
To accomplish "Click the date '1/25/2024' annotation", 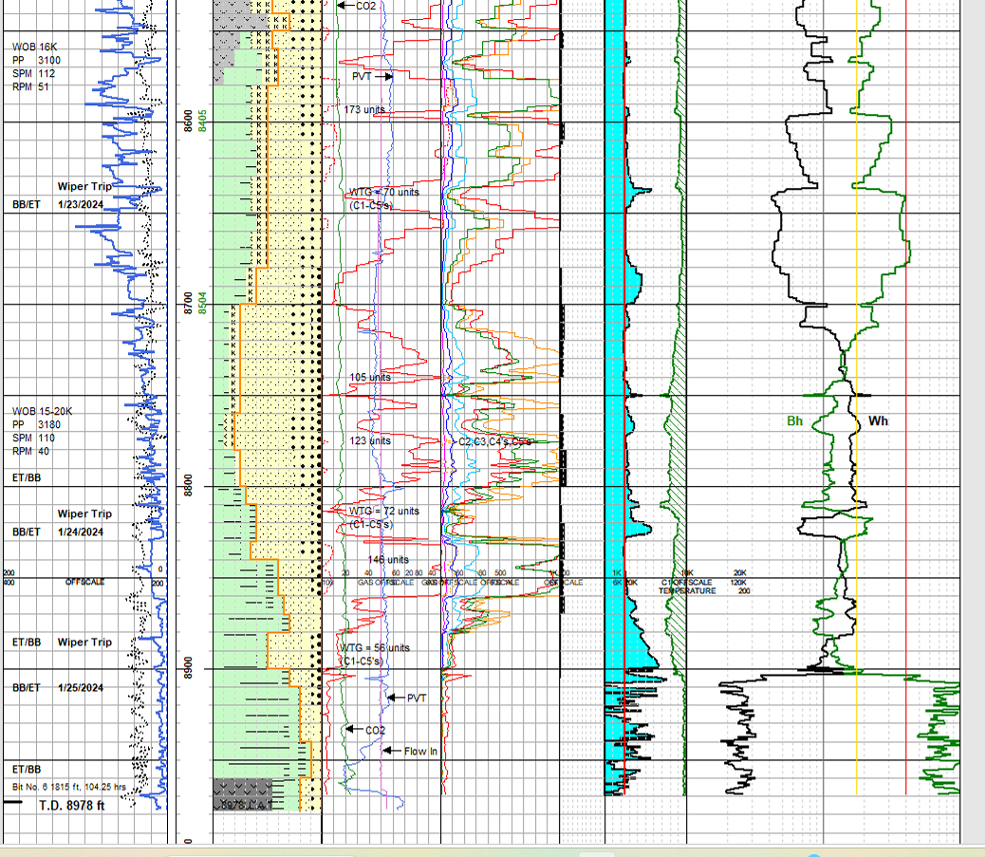I will point(81,687).
